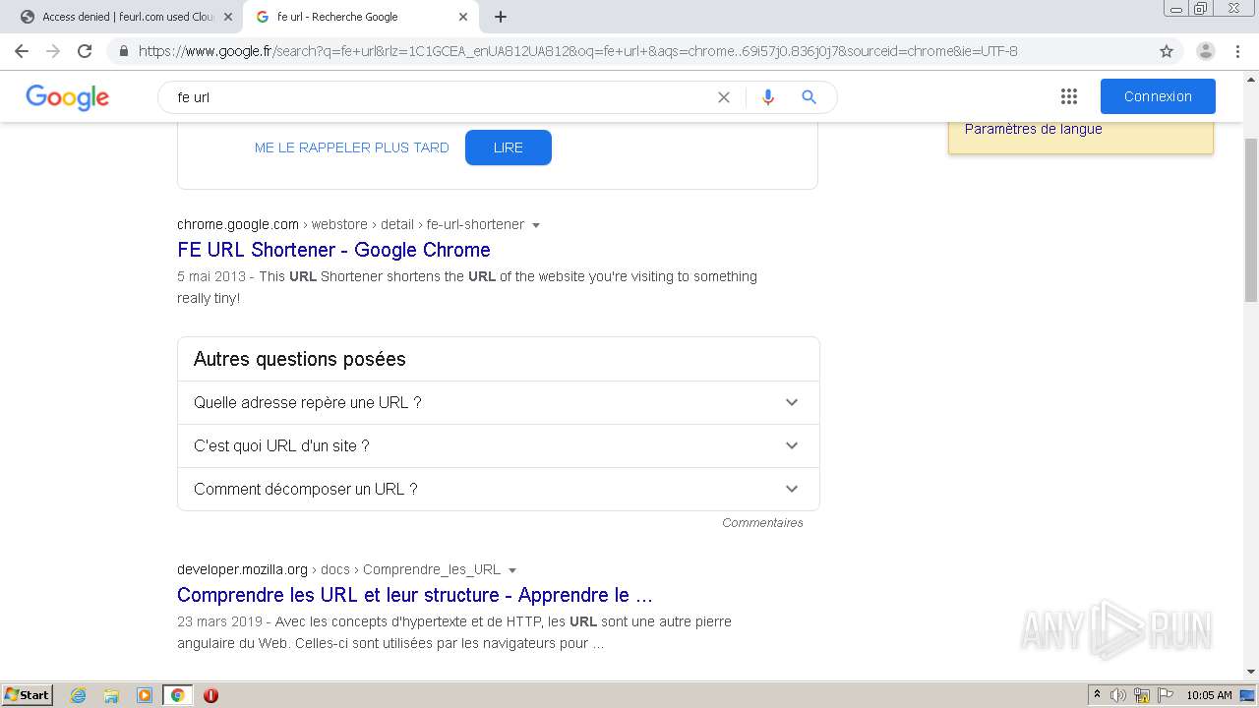Expand "C'est quoi URL d'un site ?"
Image resolution: width=1259 pixels, height=708 pixels.
(x=498, y=445)
